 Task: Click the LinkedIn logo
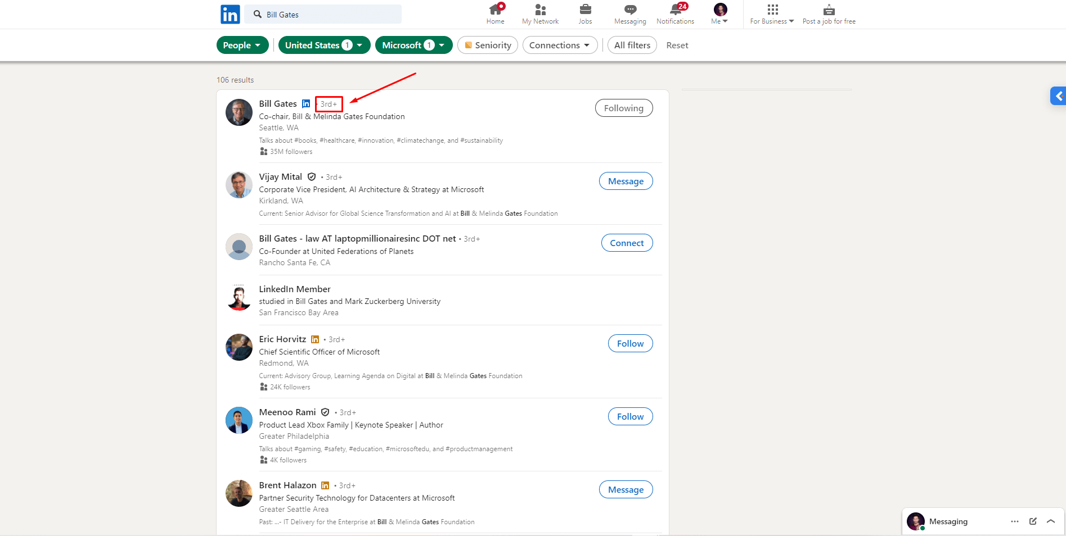coord(230,14)
